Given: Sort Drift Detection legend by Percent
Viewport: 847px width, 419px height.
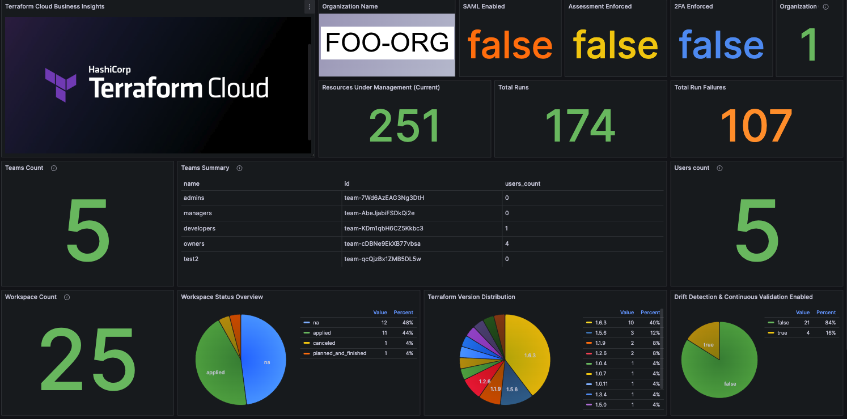Looking at the screenshot, I should pos(826,313).
